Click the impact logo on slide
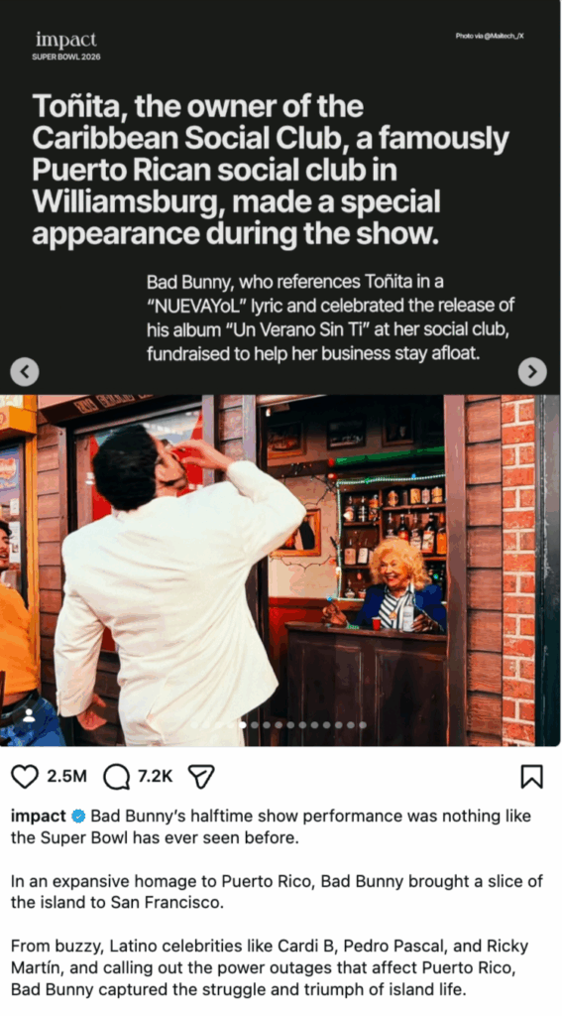Screen dimensions: 562x1016 pos(66,40)
